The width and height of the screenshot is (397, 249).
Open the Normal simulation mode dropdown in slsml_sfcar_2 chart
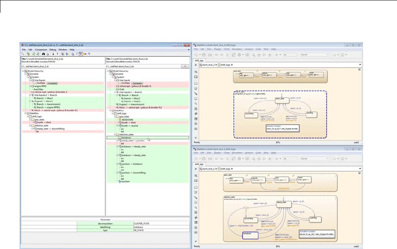click(315, 54)
